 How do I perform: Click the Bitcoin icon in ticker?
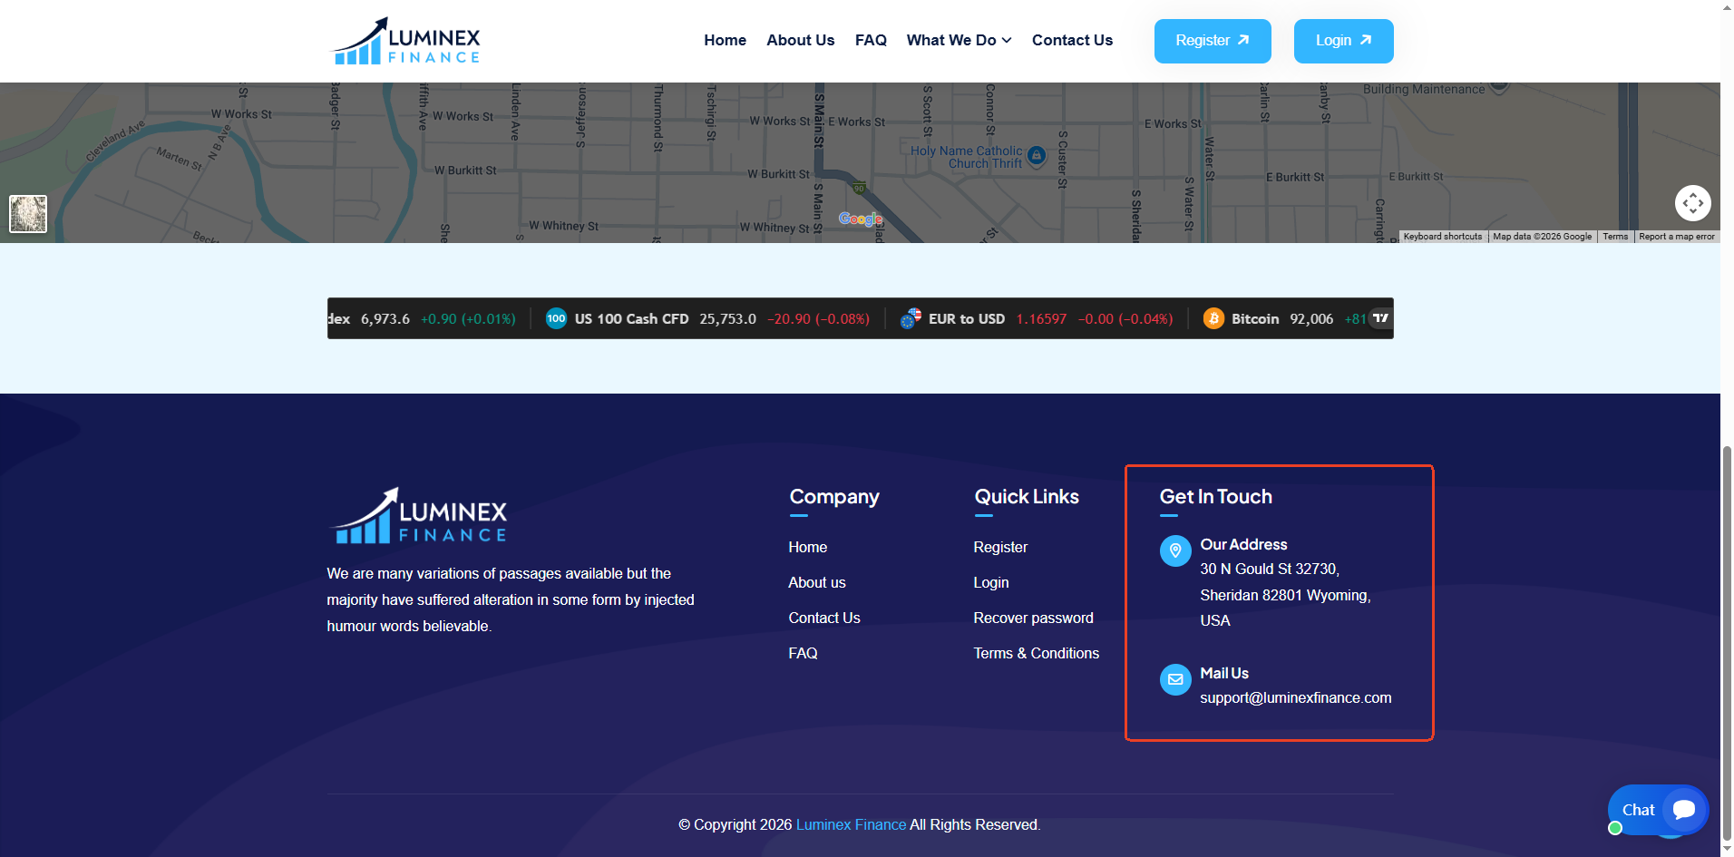1213,318
